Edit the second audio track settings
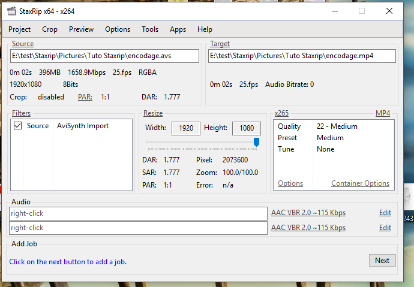The image size is (414, 287). point(385,228)
